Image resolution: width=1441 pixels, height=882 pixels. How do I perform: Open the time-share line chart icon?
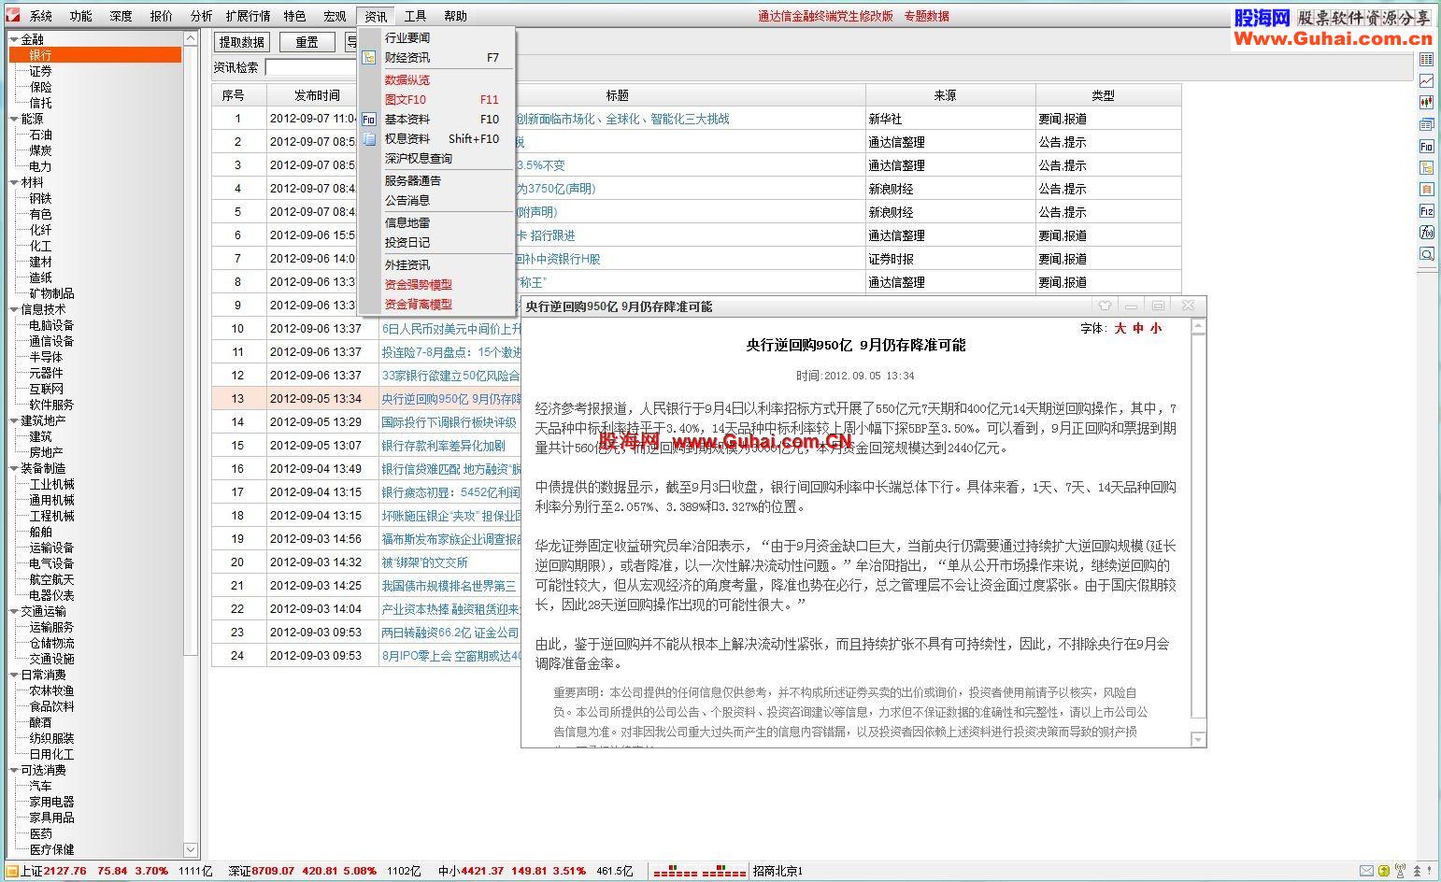[x=1426, y=80]
